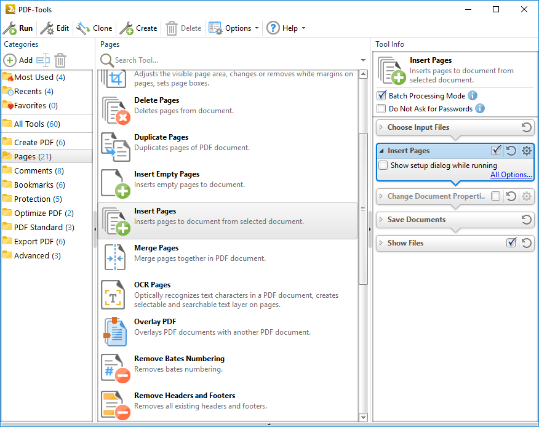Reset Insert Pages step settings

(x=511, y=151)
